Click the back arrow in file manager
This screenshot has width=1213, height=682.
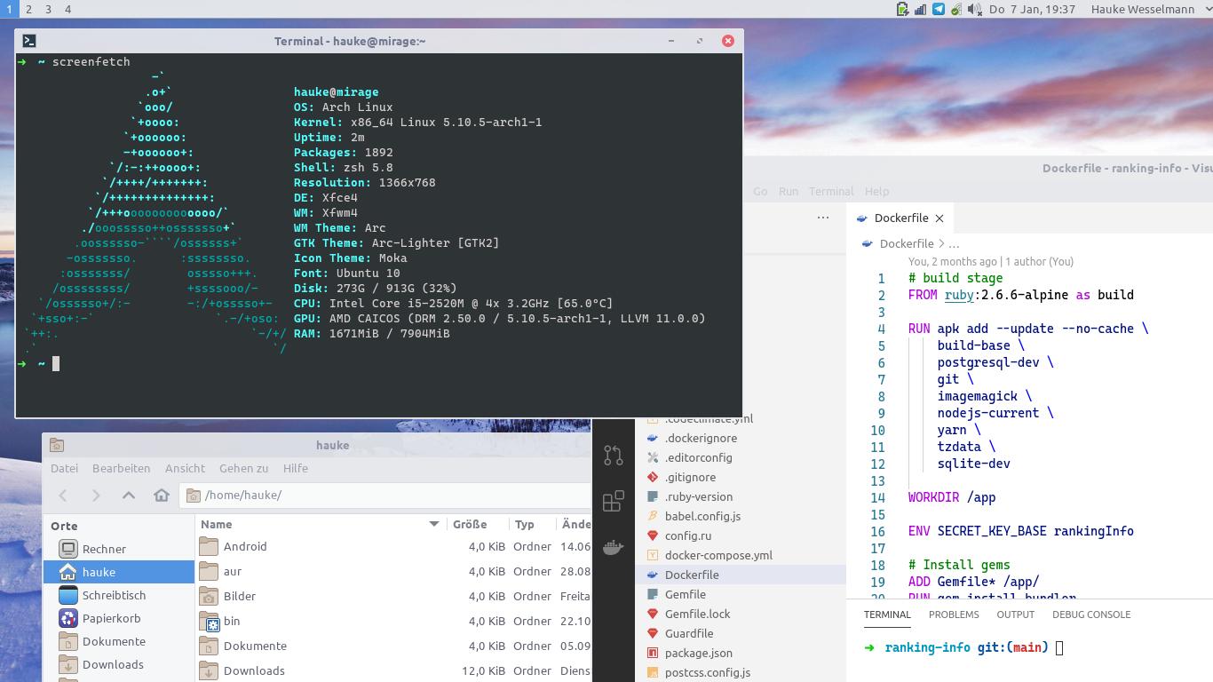pyautogui.click(x=63, y=495)
